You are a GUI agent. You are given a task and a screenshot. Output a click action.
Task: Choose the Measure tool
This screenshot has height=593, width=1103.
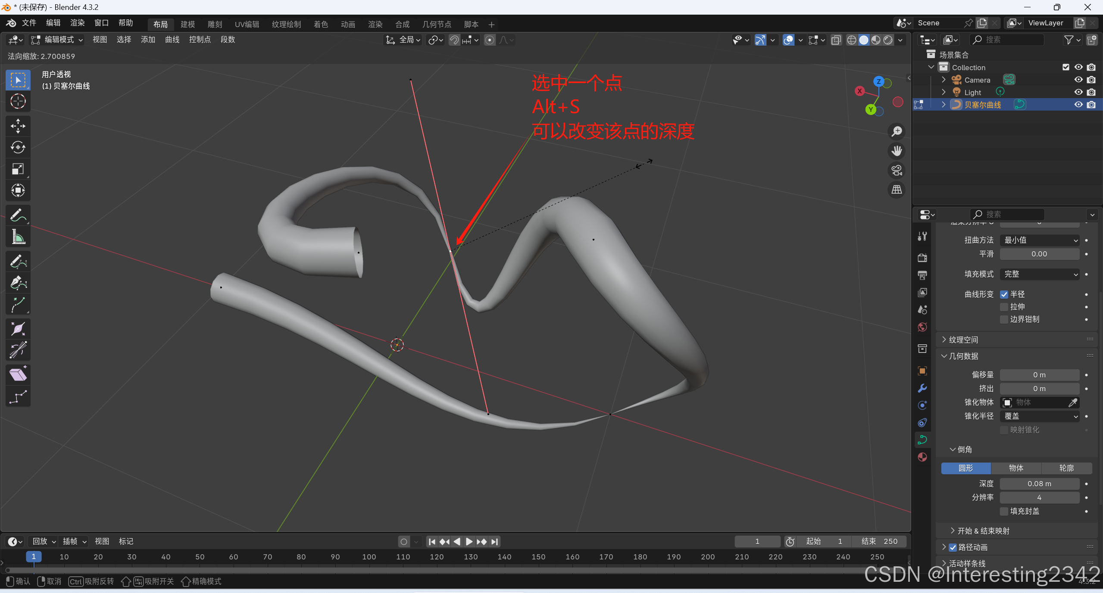point(18,237)
